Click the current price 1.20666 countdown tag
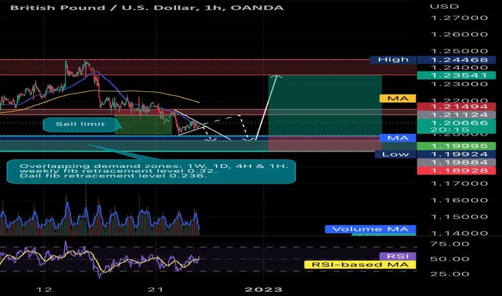Image resolution: width=502 pixels, height=296 pixels. (457, 126)
